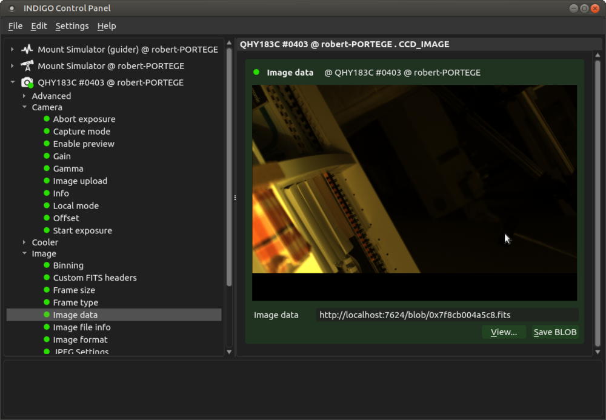Click the green state light in Image data panel header
This screenshot has width=606, height=420.
(x=256, y=72)
